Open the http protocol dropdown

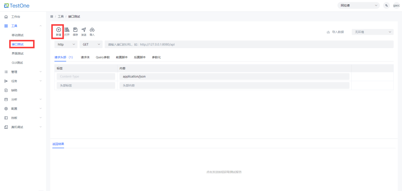[x=66, y=44]
